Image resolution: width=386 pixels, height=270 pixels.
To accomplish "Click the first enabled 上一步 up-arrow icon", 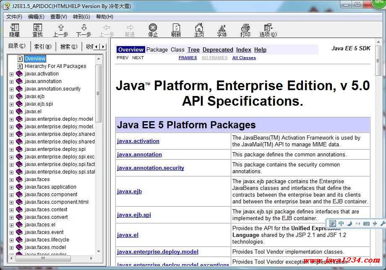I will 61,27.
